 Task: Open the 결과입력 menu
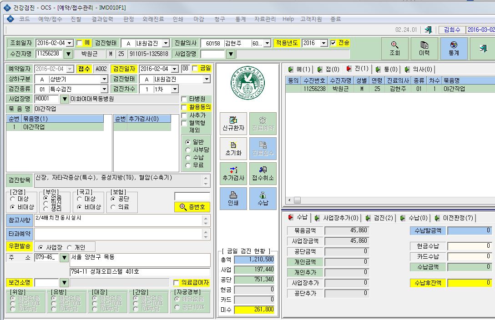[x=102, y=19]
